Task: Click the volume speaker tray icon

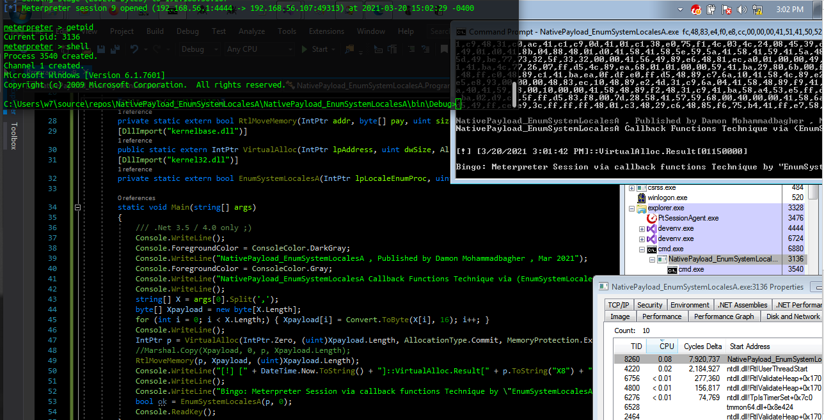Action: (742, 10)
